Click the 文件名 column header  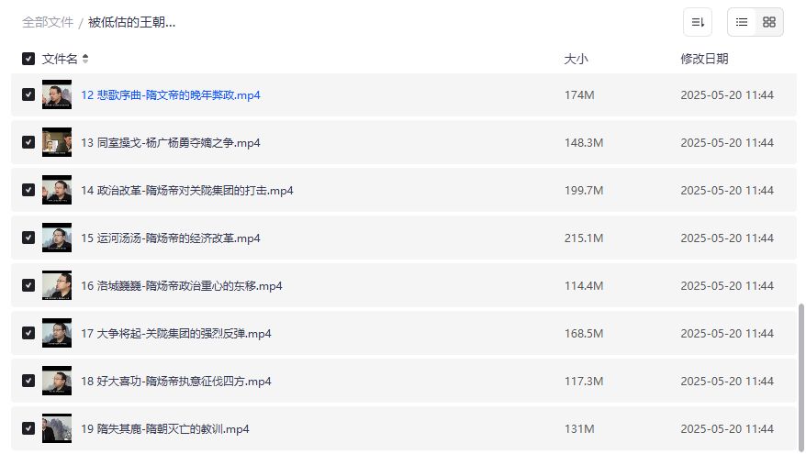coord(60,59)
